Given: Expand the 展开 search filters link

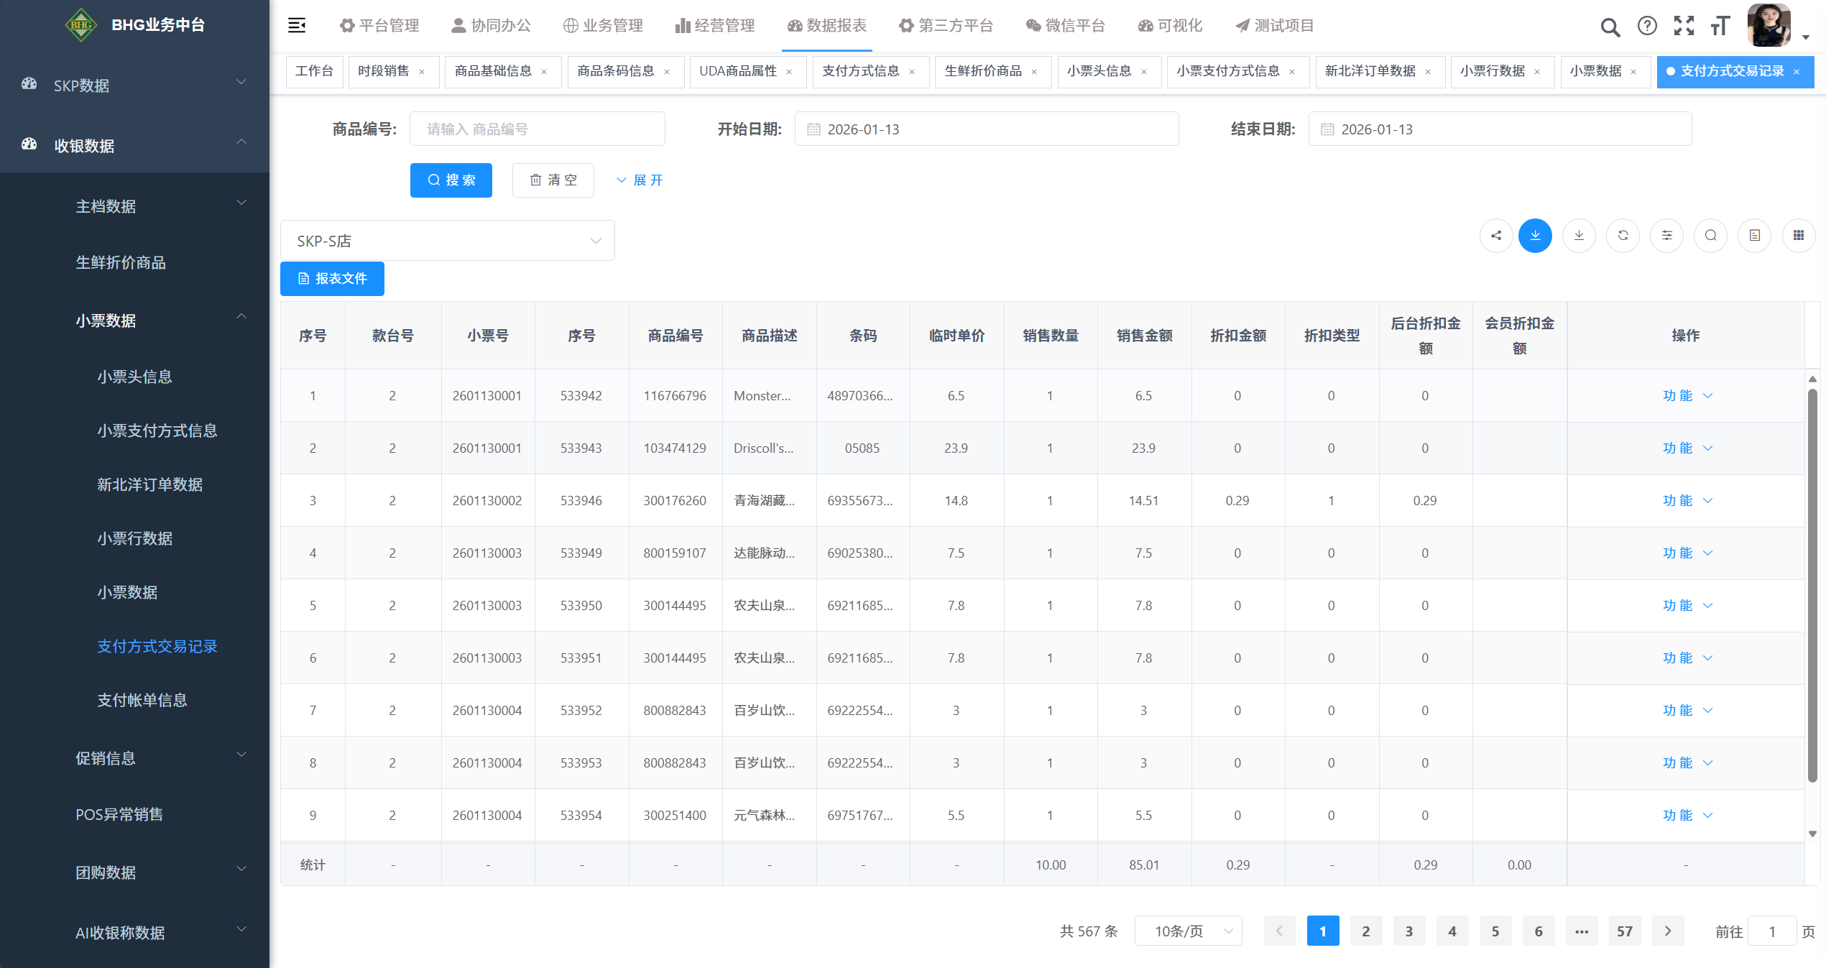Looking at the screenshot, I should coord(640,180).
